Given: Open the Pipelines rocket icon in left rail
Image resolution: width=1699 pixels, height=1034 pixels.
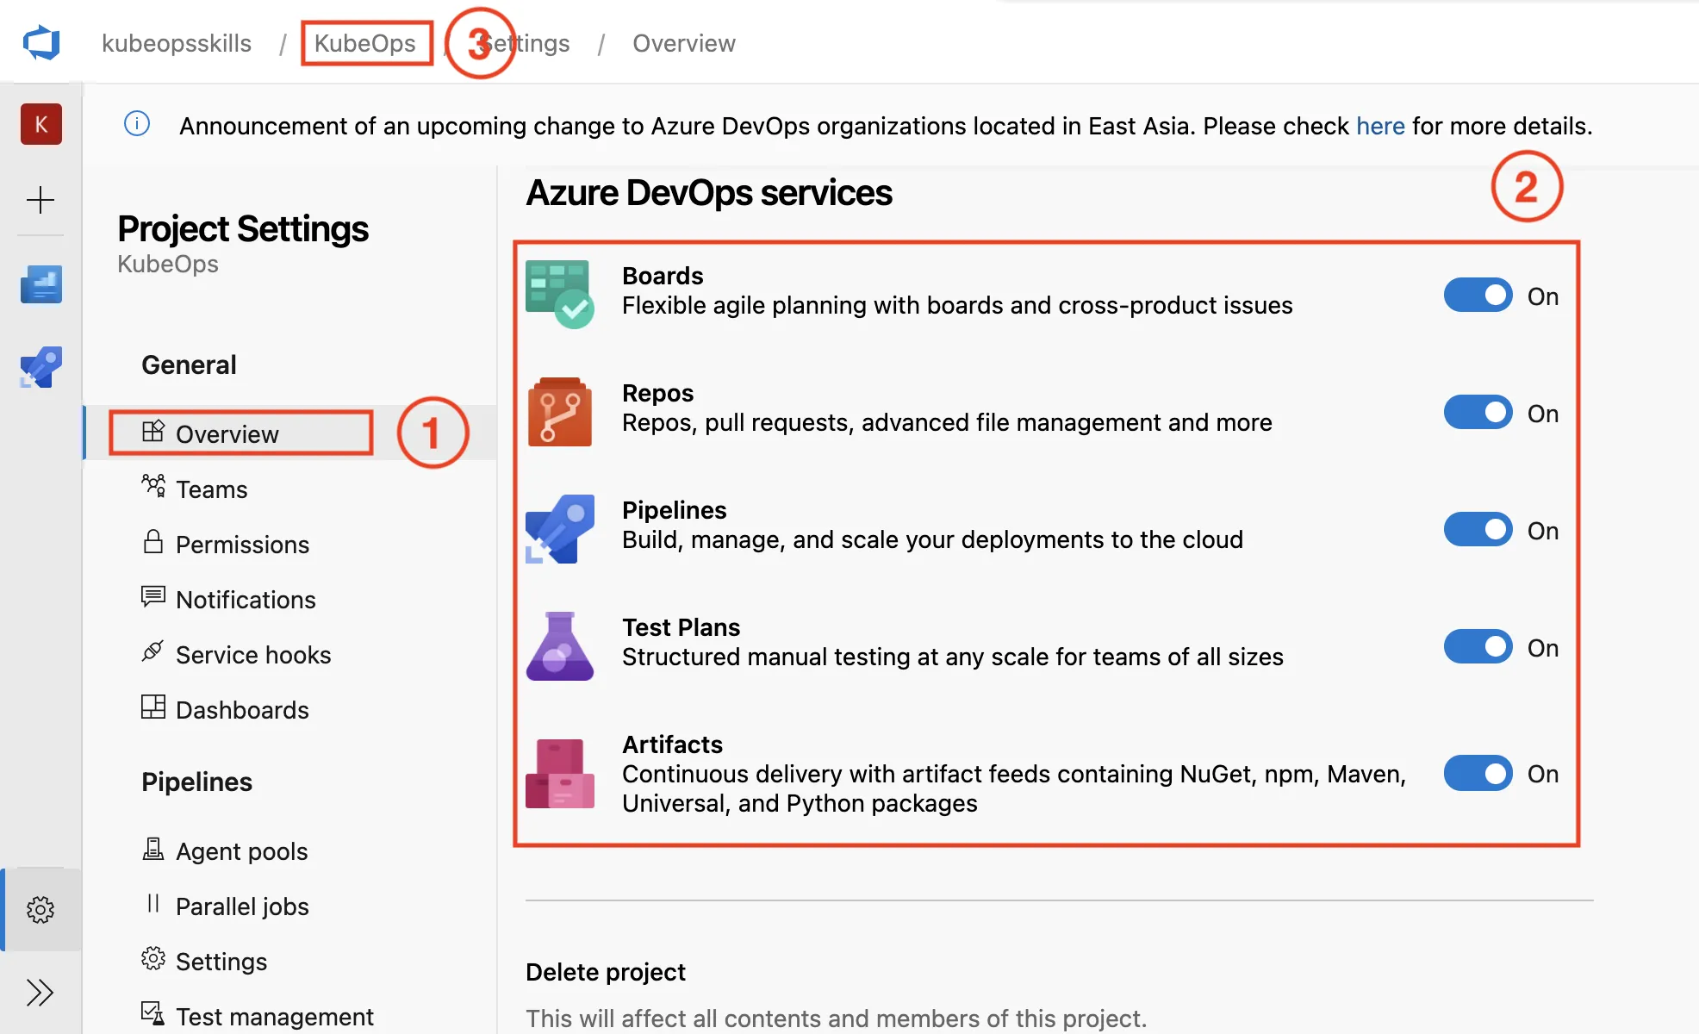Looking at the screenshot, I should coord(41,367).
